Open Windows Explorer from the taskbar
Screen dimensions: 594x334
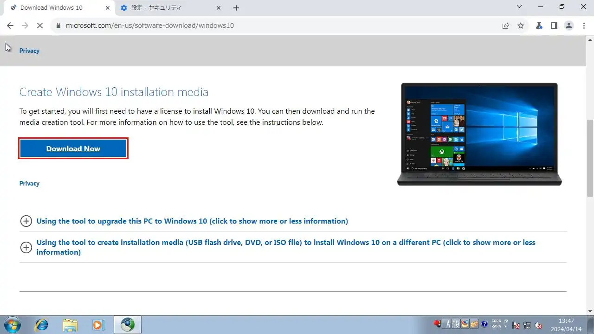point(70,325)
